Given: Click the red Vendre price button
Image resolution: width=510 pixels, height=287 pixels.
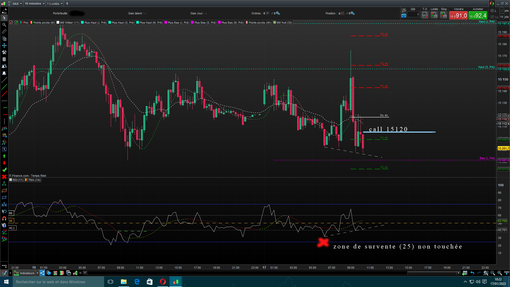Looking at the screenshot, I should [x=458, y=15].
